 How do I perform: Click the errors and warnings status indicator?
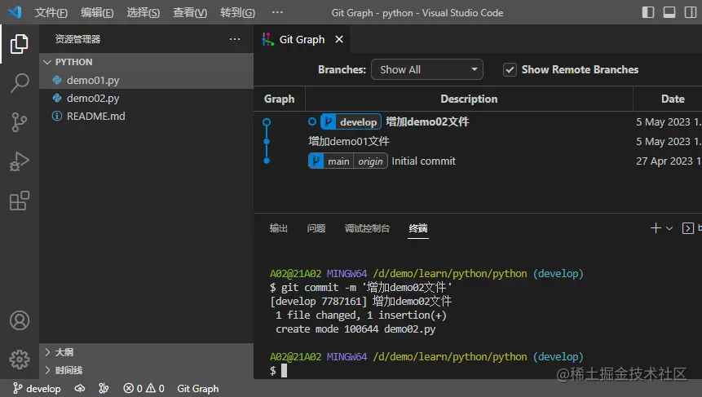click(143, 388)
